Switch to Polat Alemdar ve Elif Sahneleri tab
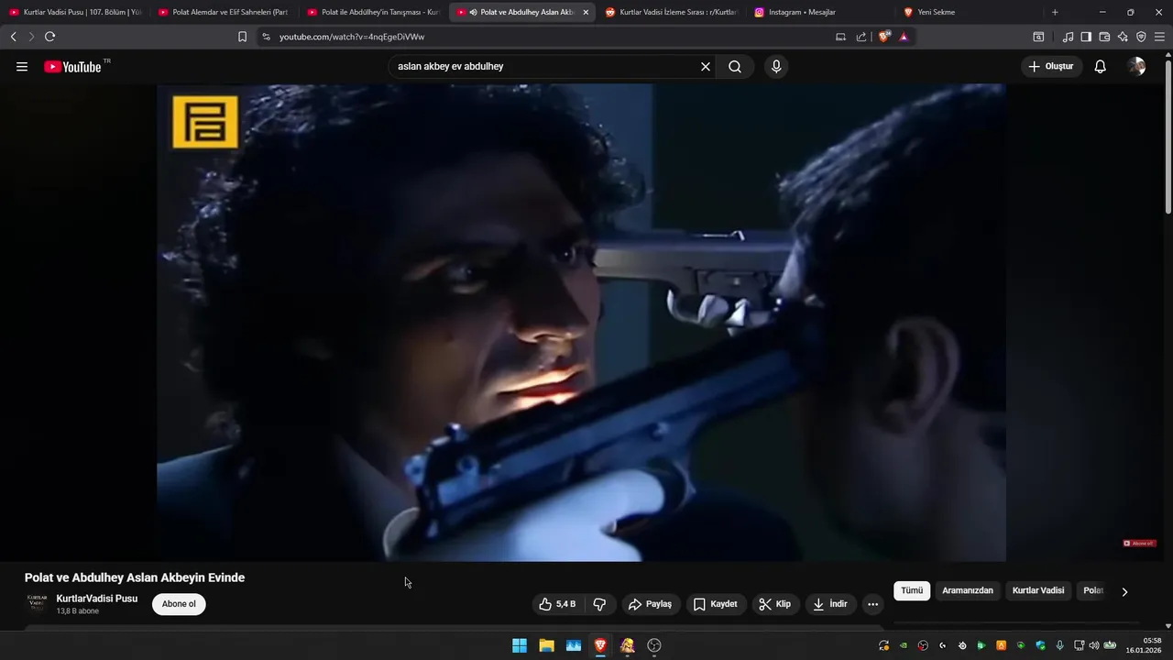 click(225, 12)
